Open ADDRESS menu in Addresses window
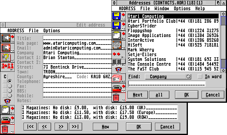Viewport: 227px width, 135px height. point(127,9)
